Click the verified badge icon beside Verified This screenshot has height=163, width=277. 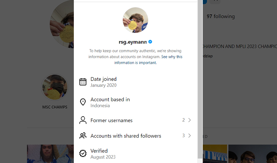coord(83,154)
